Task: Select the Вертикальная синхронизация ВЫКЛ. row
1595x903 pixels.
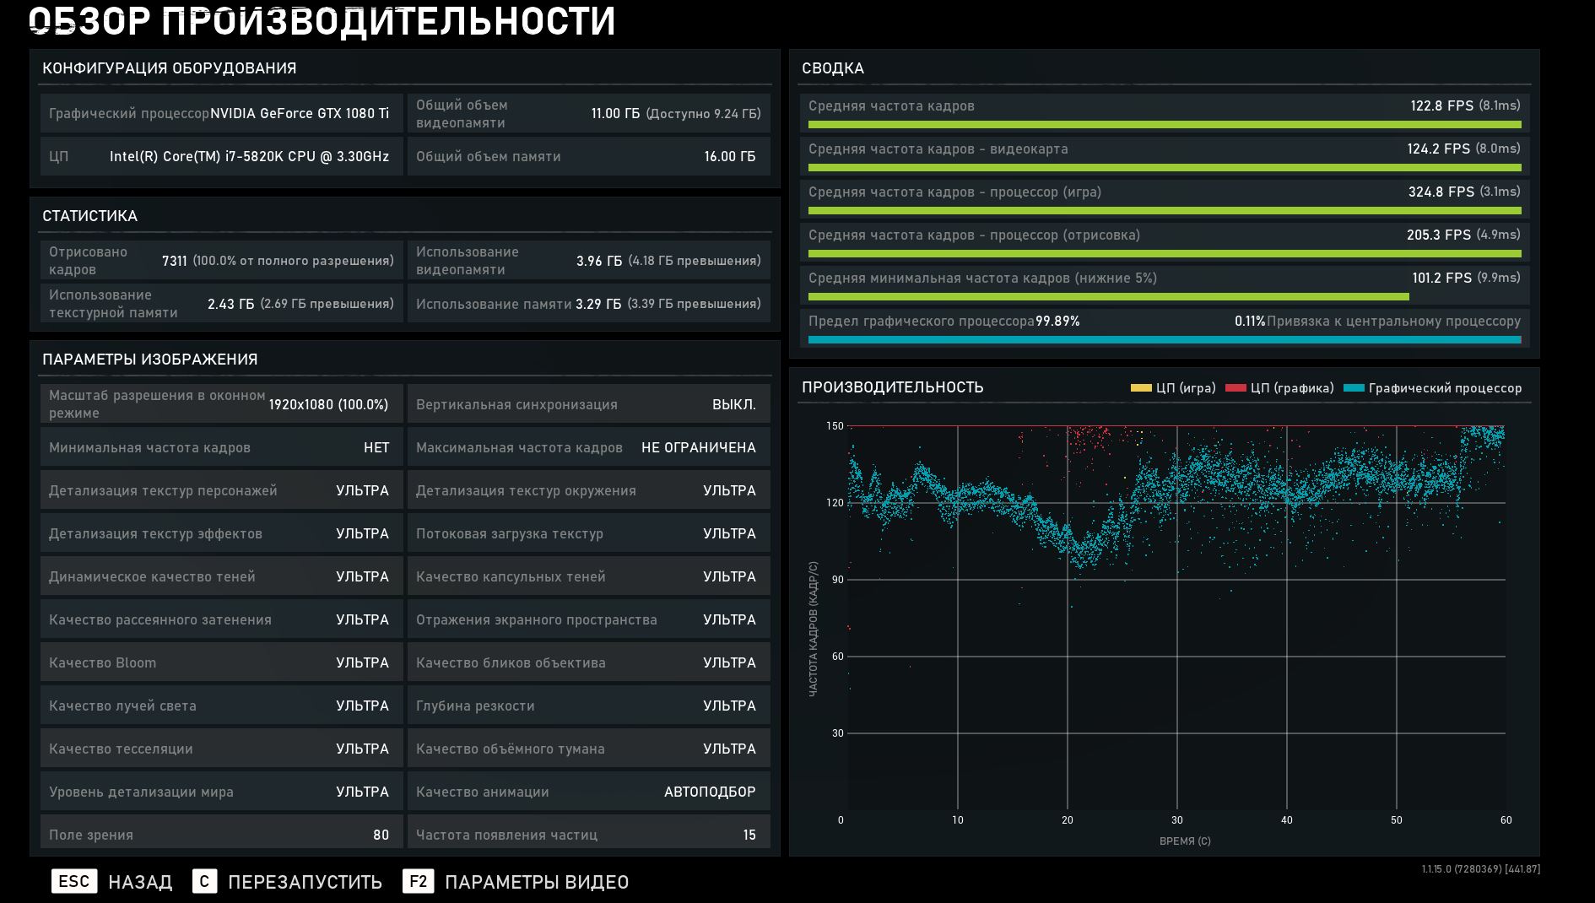Action: pos(588,405)
